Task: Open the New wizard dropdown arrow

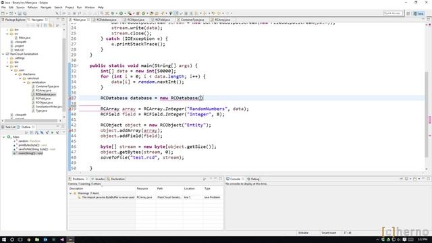Action: pos(6,13)
